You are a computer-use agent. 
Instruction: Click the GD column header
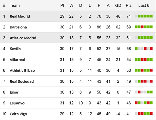118,5
